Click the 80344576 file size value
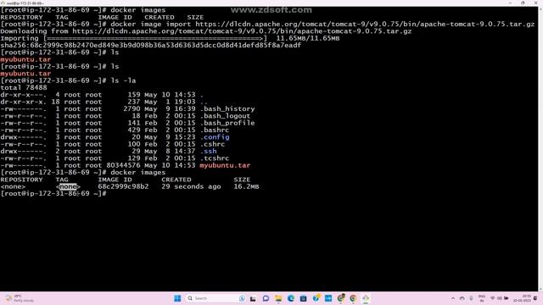Screen dimensions: 543x305 123,166
